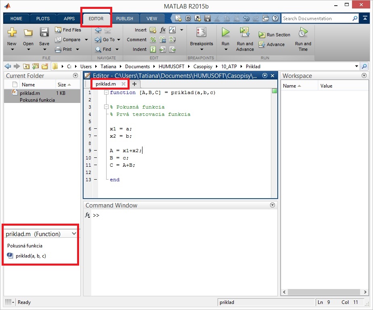Click Run and Advance
Image resolution: width=373 pixels, height=310 pixels.
pyautogui.click(x=245, y=39)
